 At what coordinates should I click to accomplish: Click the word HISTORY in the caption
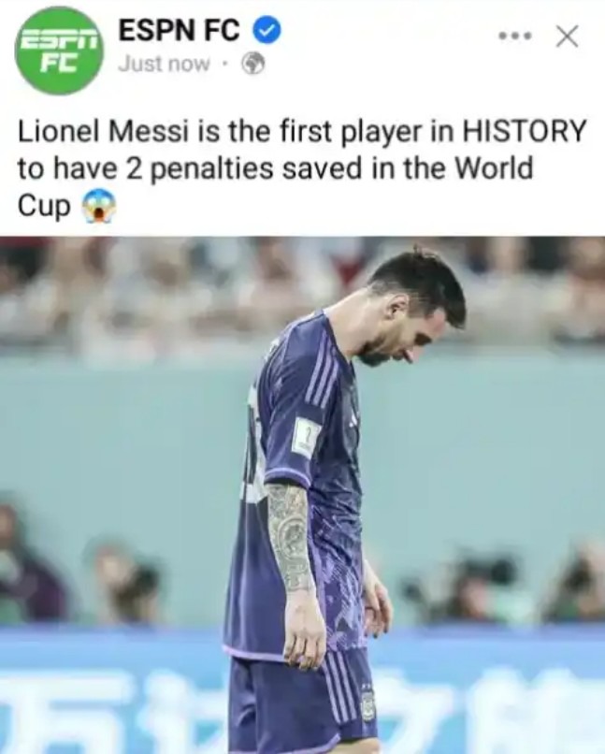click(x=524, y=132)
